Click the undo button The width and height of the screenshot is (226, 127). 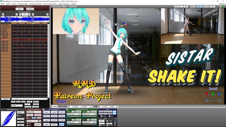[19, 9]
